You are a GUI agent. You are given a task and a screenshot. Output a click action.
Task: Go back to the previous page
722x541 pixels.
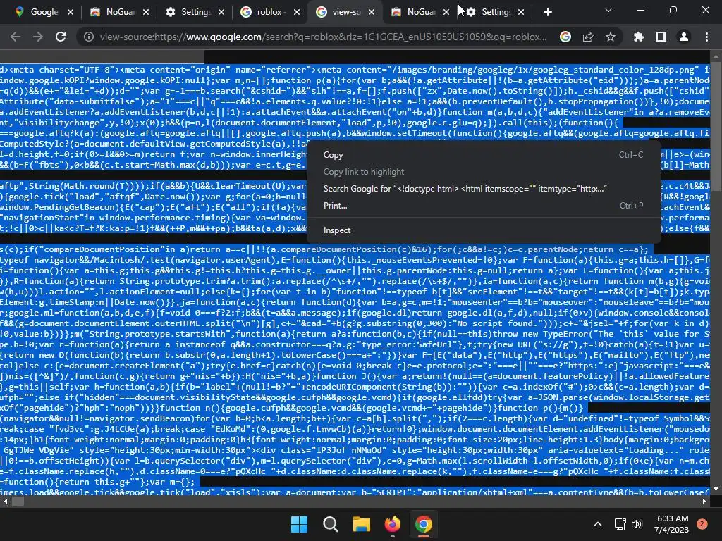coord(16,37)
